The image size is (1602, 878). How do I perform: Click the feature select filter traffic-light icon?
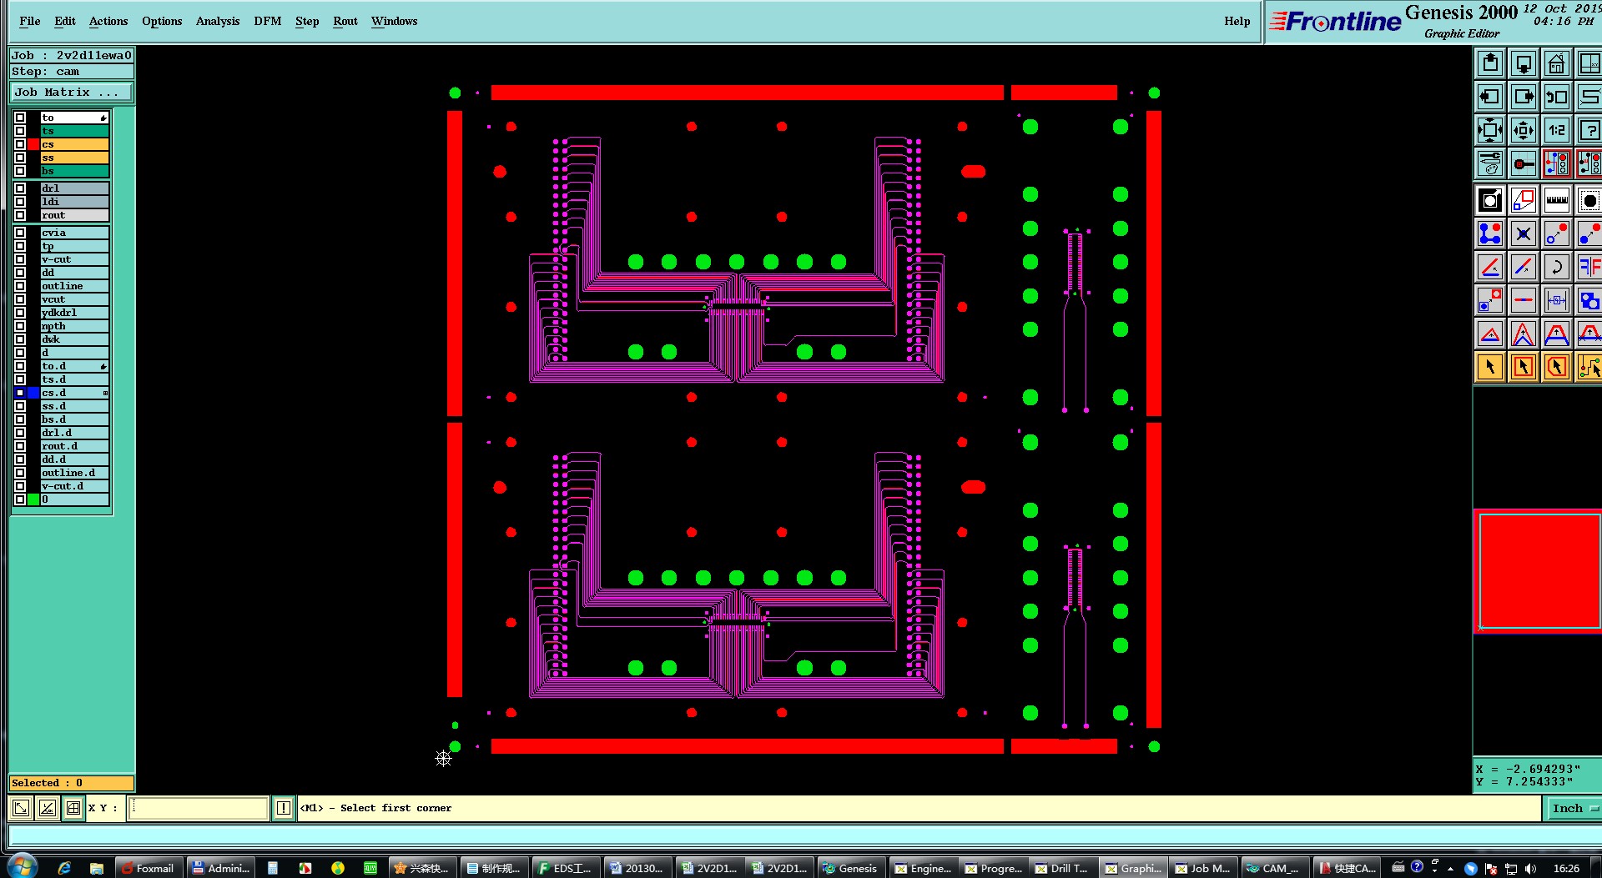point(1557,163)
